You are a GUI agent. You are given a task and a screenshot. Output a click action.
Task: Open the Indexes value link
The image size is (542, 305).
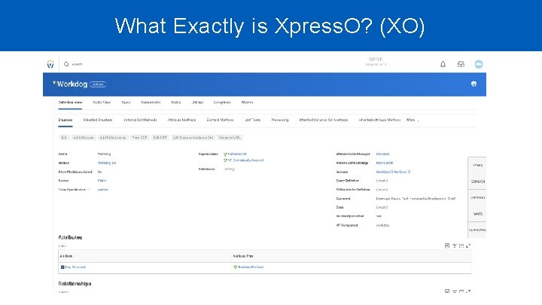point(393,172)
